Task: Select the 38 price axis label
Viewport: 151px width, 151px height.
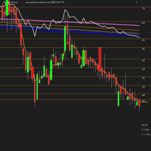Action: 143,101
